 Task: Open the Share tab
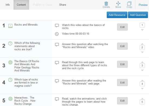tap(63, 5)
